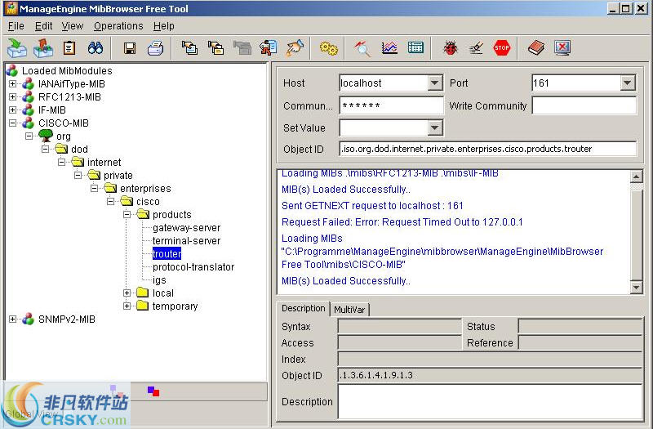Collapse the products folder node
This screenshot has width=653, height=429.
coord(127,214)
